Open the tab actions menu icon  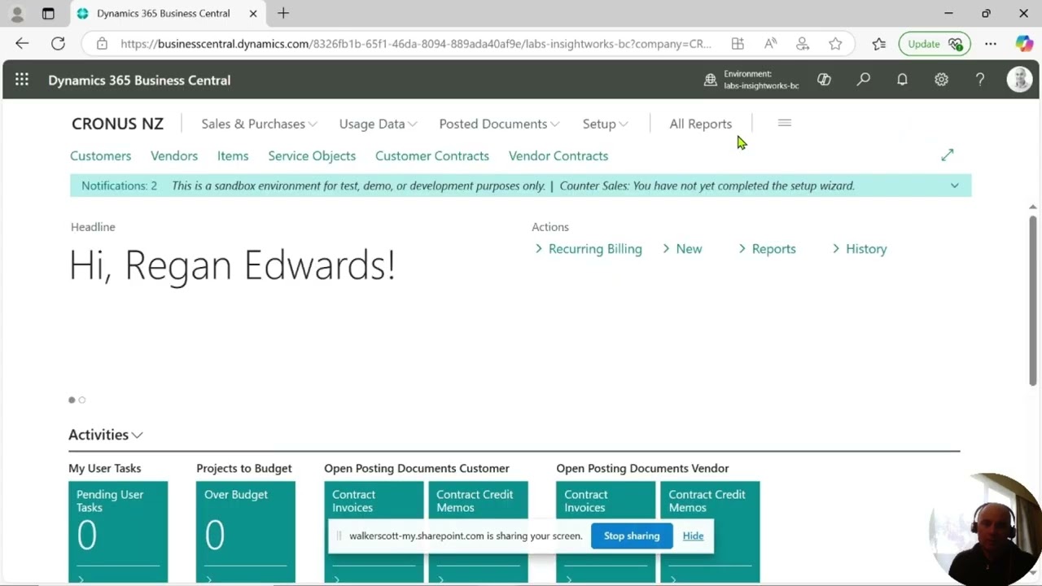[48, 14]
